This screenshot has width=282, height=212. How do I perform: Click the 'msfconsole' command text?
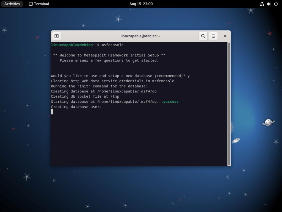pos(112,45)
